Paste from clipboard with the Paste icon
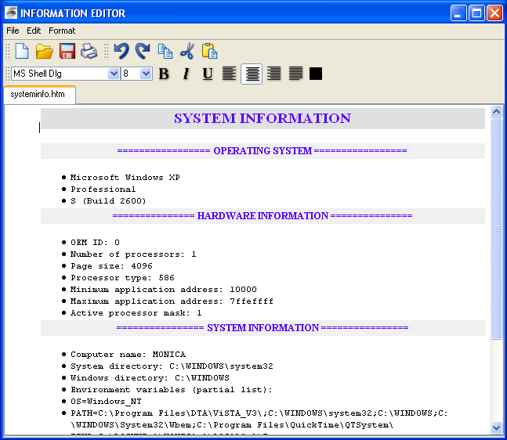The image size is (507, 440). point(209,51)
